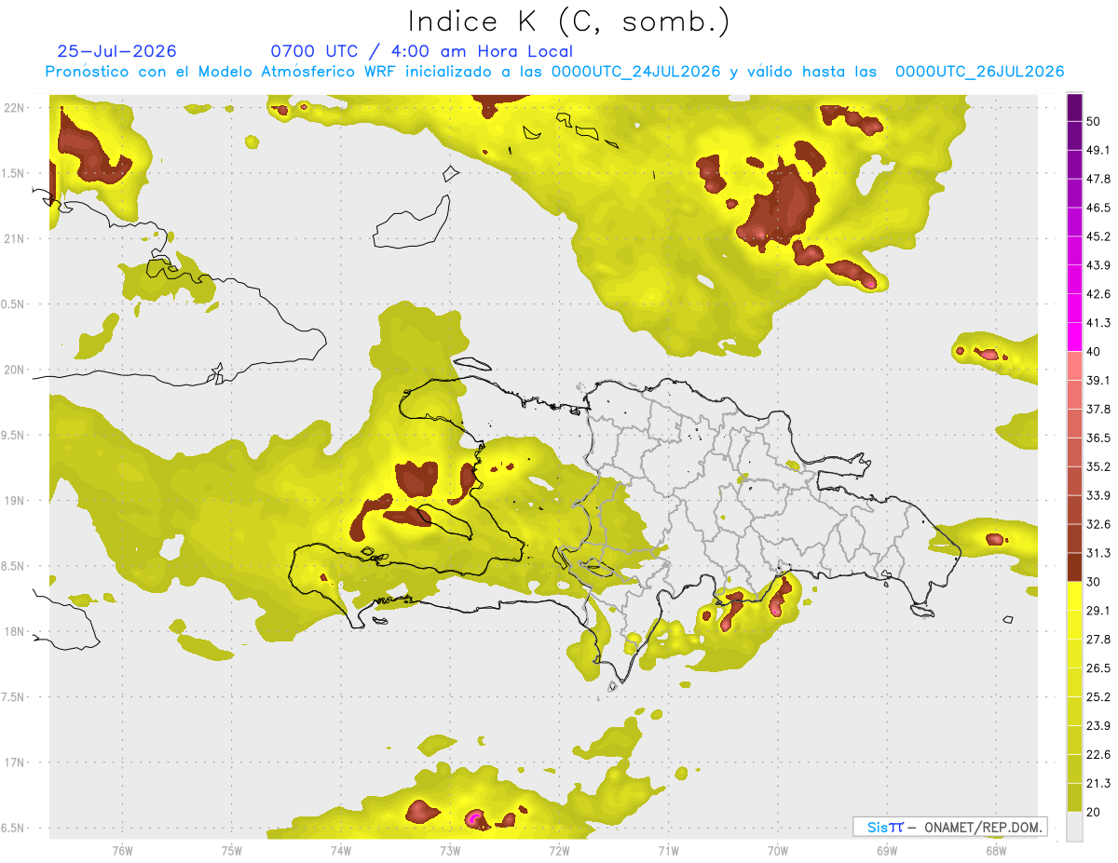This screenshot has width=1118, height=863.
Task: Pick the gray swatch below 20
Action: coord(1074,826)
